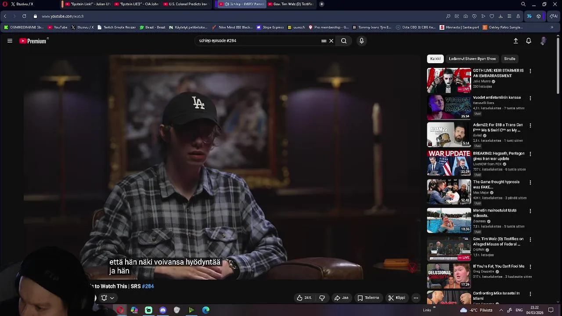Share the video using Jaa button
Viewport: 562px width, 316px height.
tap(341, 298)
